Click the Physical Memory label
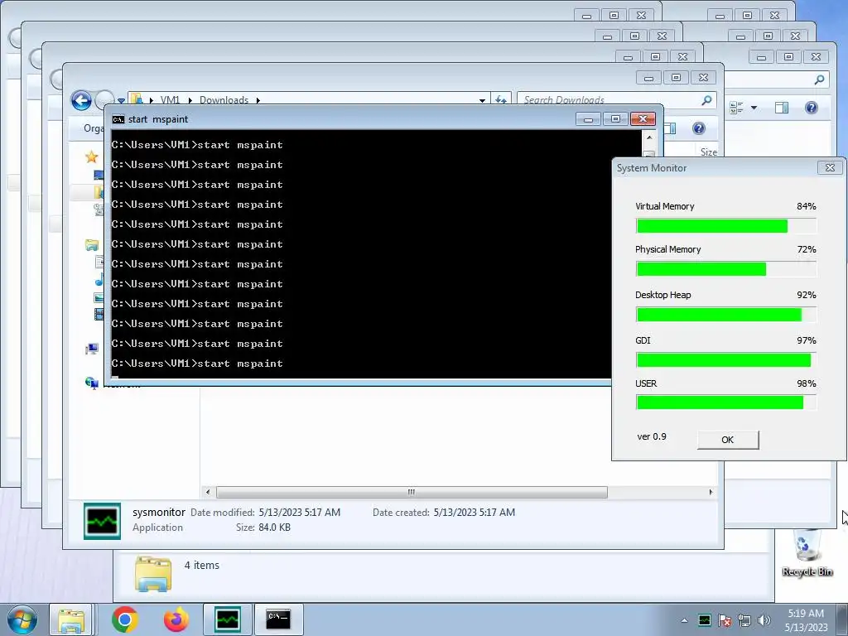The image size is (848, 636). (x=668, y=249)
